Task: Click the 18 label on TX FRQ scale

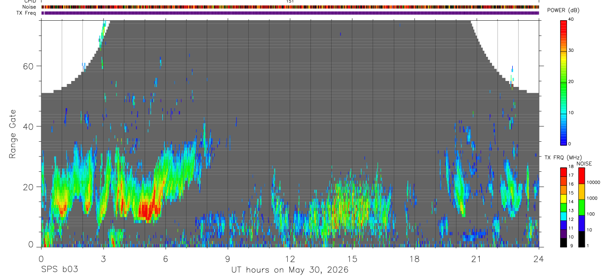Action: [x=571, y=167]
